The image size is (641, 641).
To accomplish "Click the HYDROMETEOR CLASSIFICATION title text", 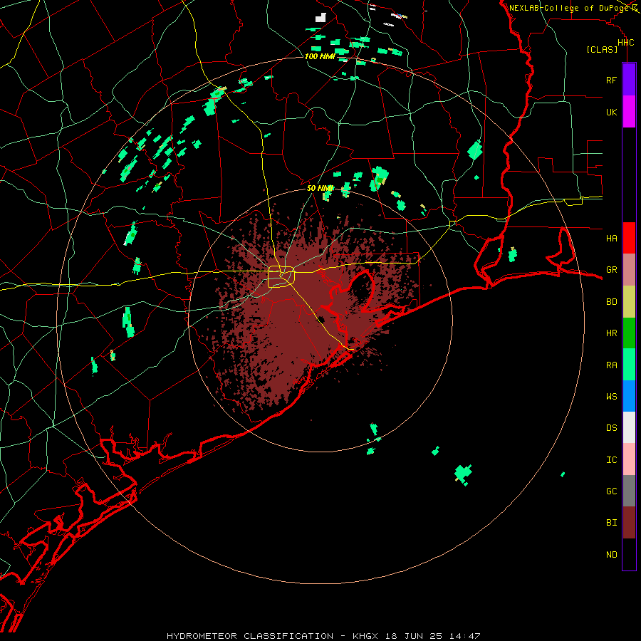I will [250, 636].
